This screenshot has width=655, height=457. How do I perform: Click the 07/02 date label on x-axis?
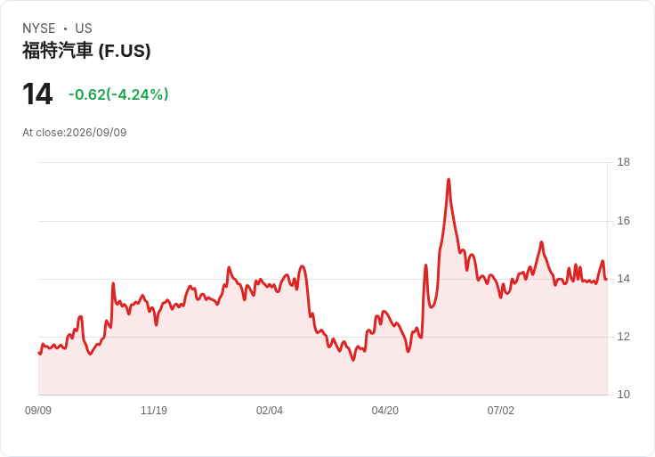[x=500, y=411]
